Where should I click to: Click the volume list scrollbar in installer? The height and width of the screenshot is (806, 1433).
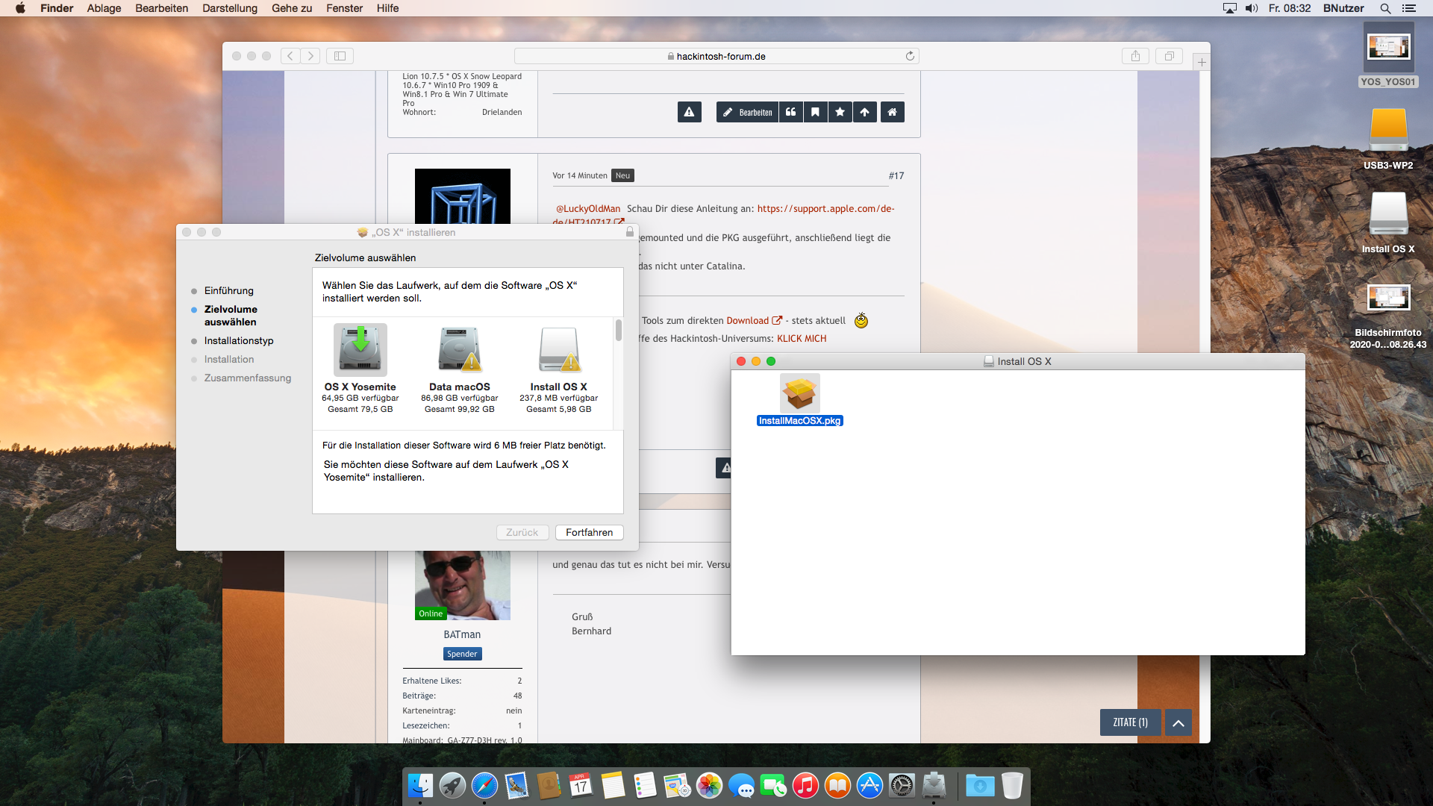coord(618,331)
